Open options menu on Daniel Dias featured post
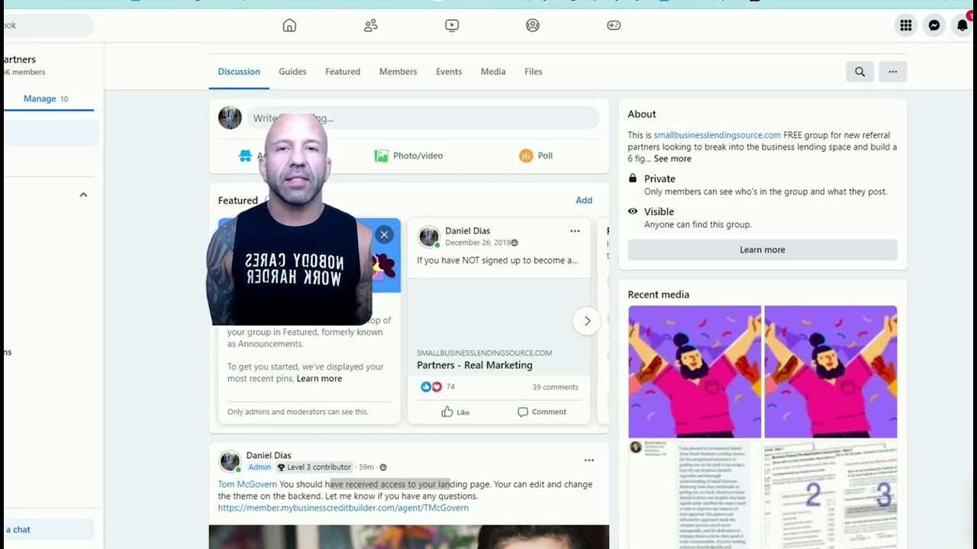Viewport: 977px width, 549px height. (x=575, y=231)
